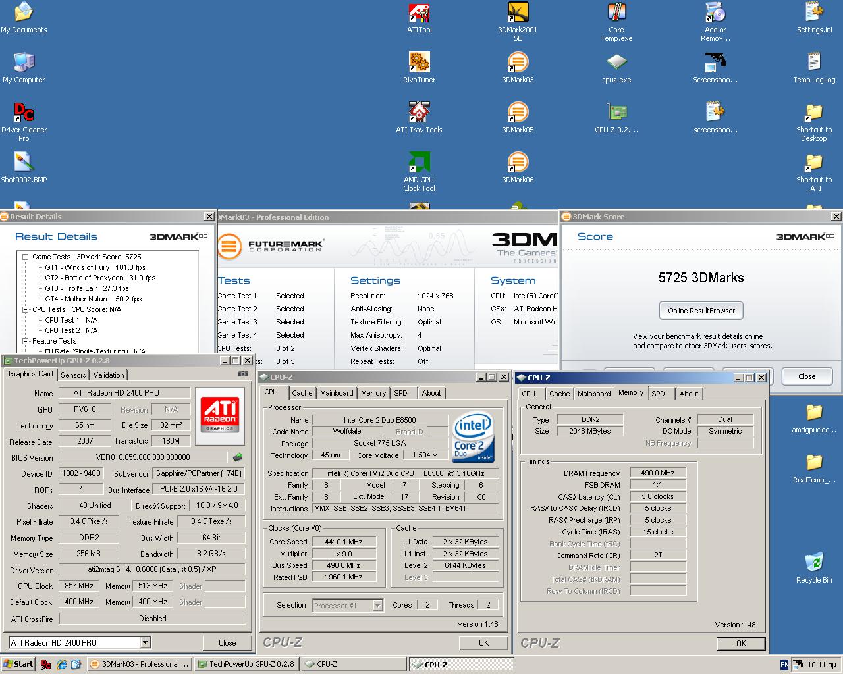
Task: Switch to the Sensors tab in GPU-Z
Action: (x=73, y=375)
